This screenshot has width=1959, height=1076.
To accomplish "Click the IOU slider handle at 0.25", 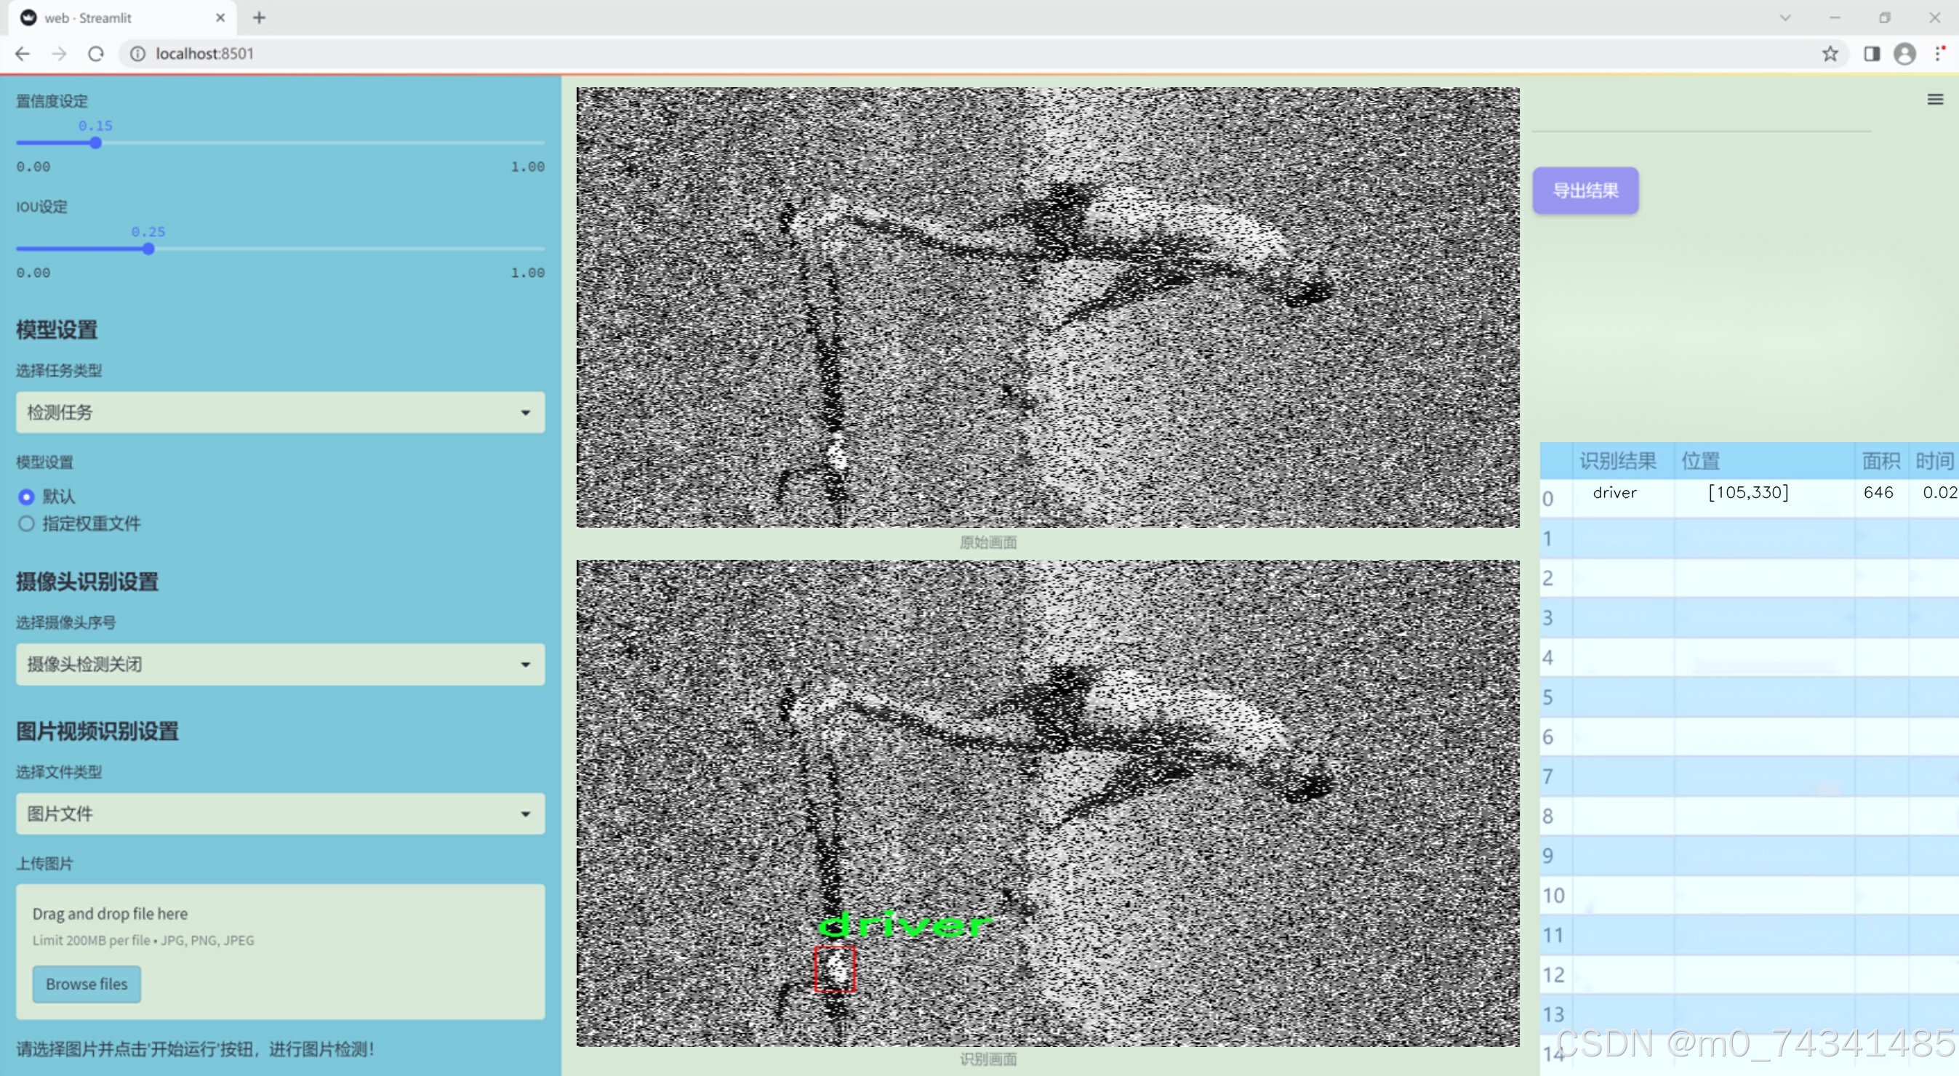I will [x=148, y=249].
